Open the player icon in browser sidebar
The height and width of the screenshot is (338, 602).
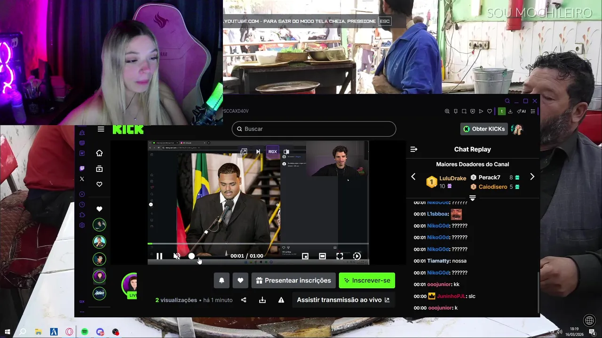click(82, 194)
